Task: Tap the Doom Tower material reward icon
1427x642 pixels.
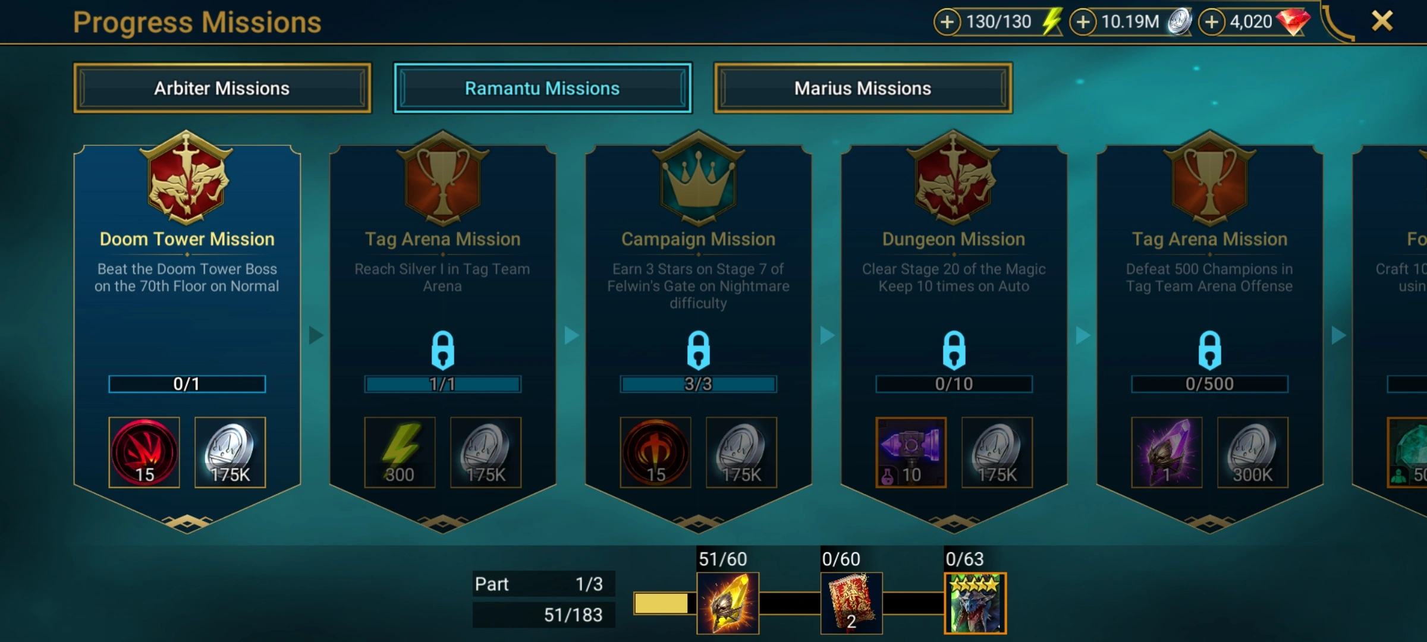Action: (144, 452)
